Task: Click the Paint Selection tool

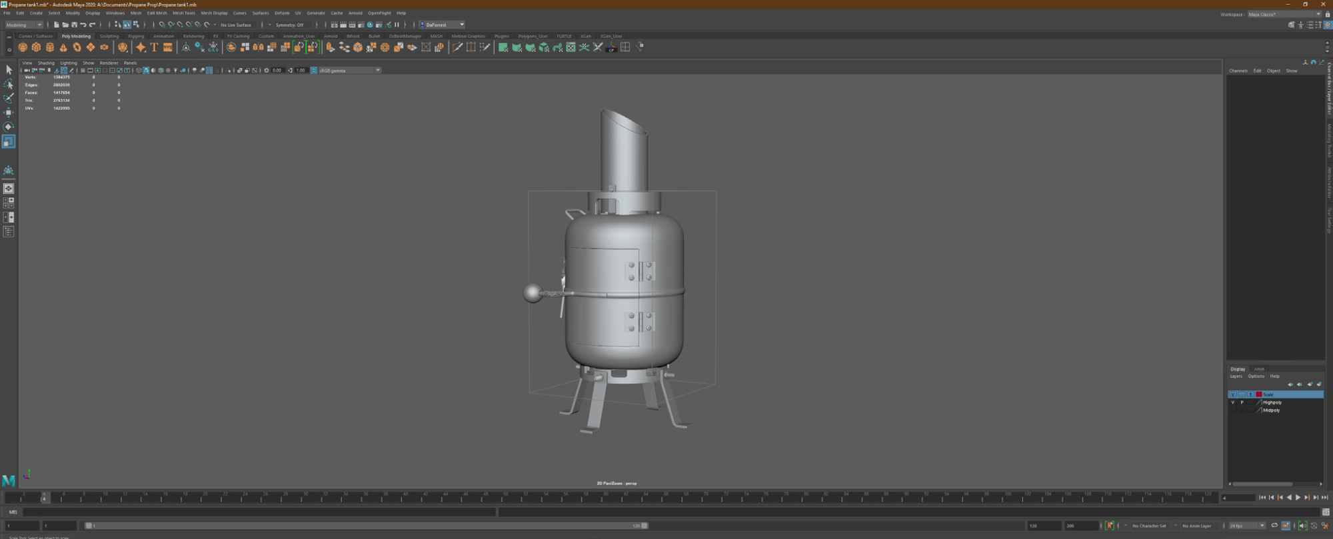Action: point(9,99)
